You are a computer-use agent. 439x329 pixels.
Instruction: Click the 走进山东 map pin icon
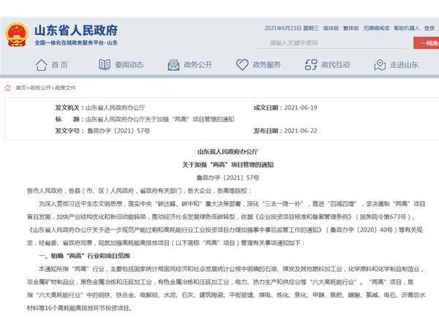tap(379, 65)
